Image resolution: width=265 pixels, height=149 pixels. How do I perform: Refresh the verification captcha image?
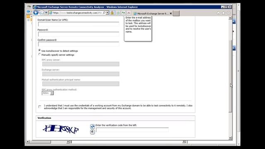coord(92,126)
